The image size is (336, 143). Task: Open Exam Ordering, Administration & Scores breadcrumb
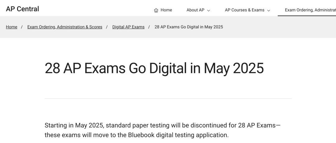pos(65,27)
